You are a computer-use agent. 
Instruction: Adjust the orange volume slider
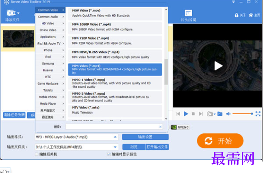(243, 114)
